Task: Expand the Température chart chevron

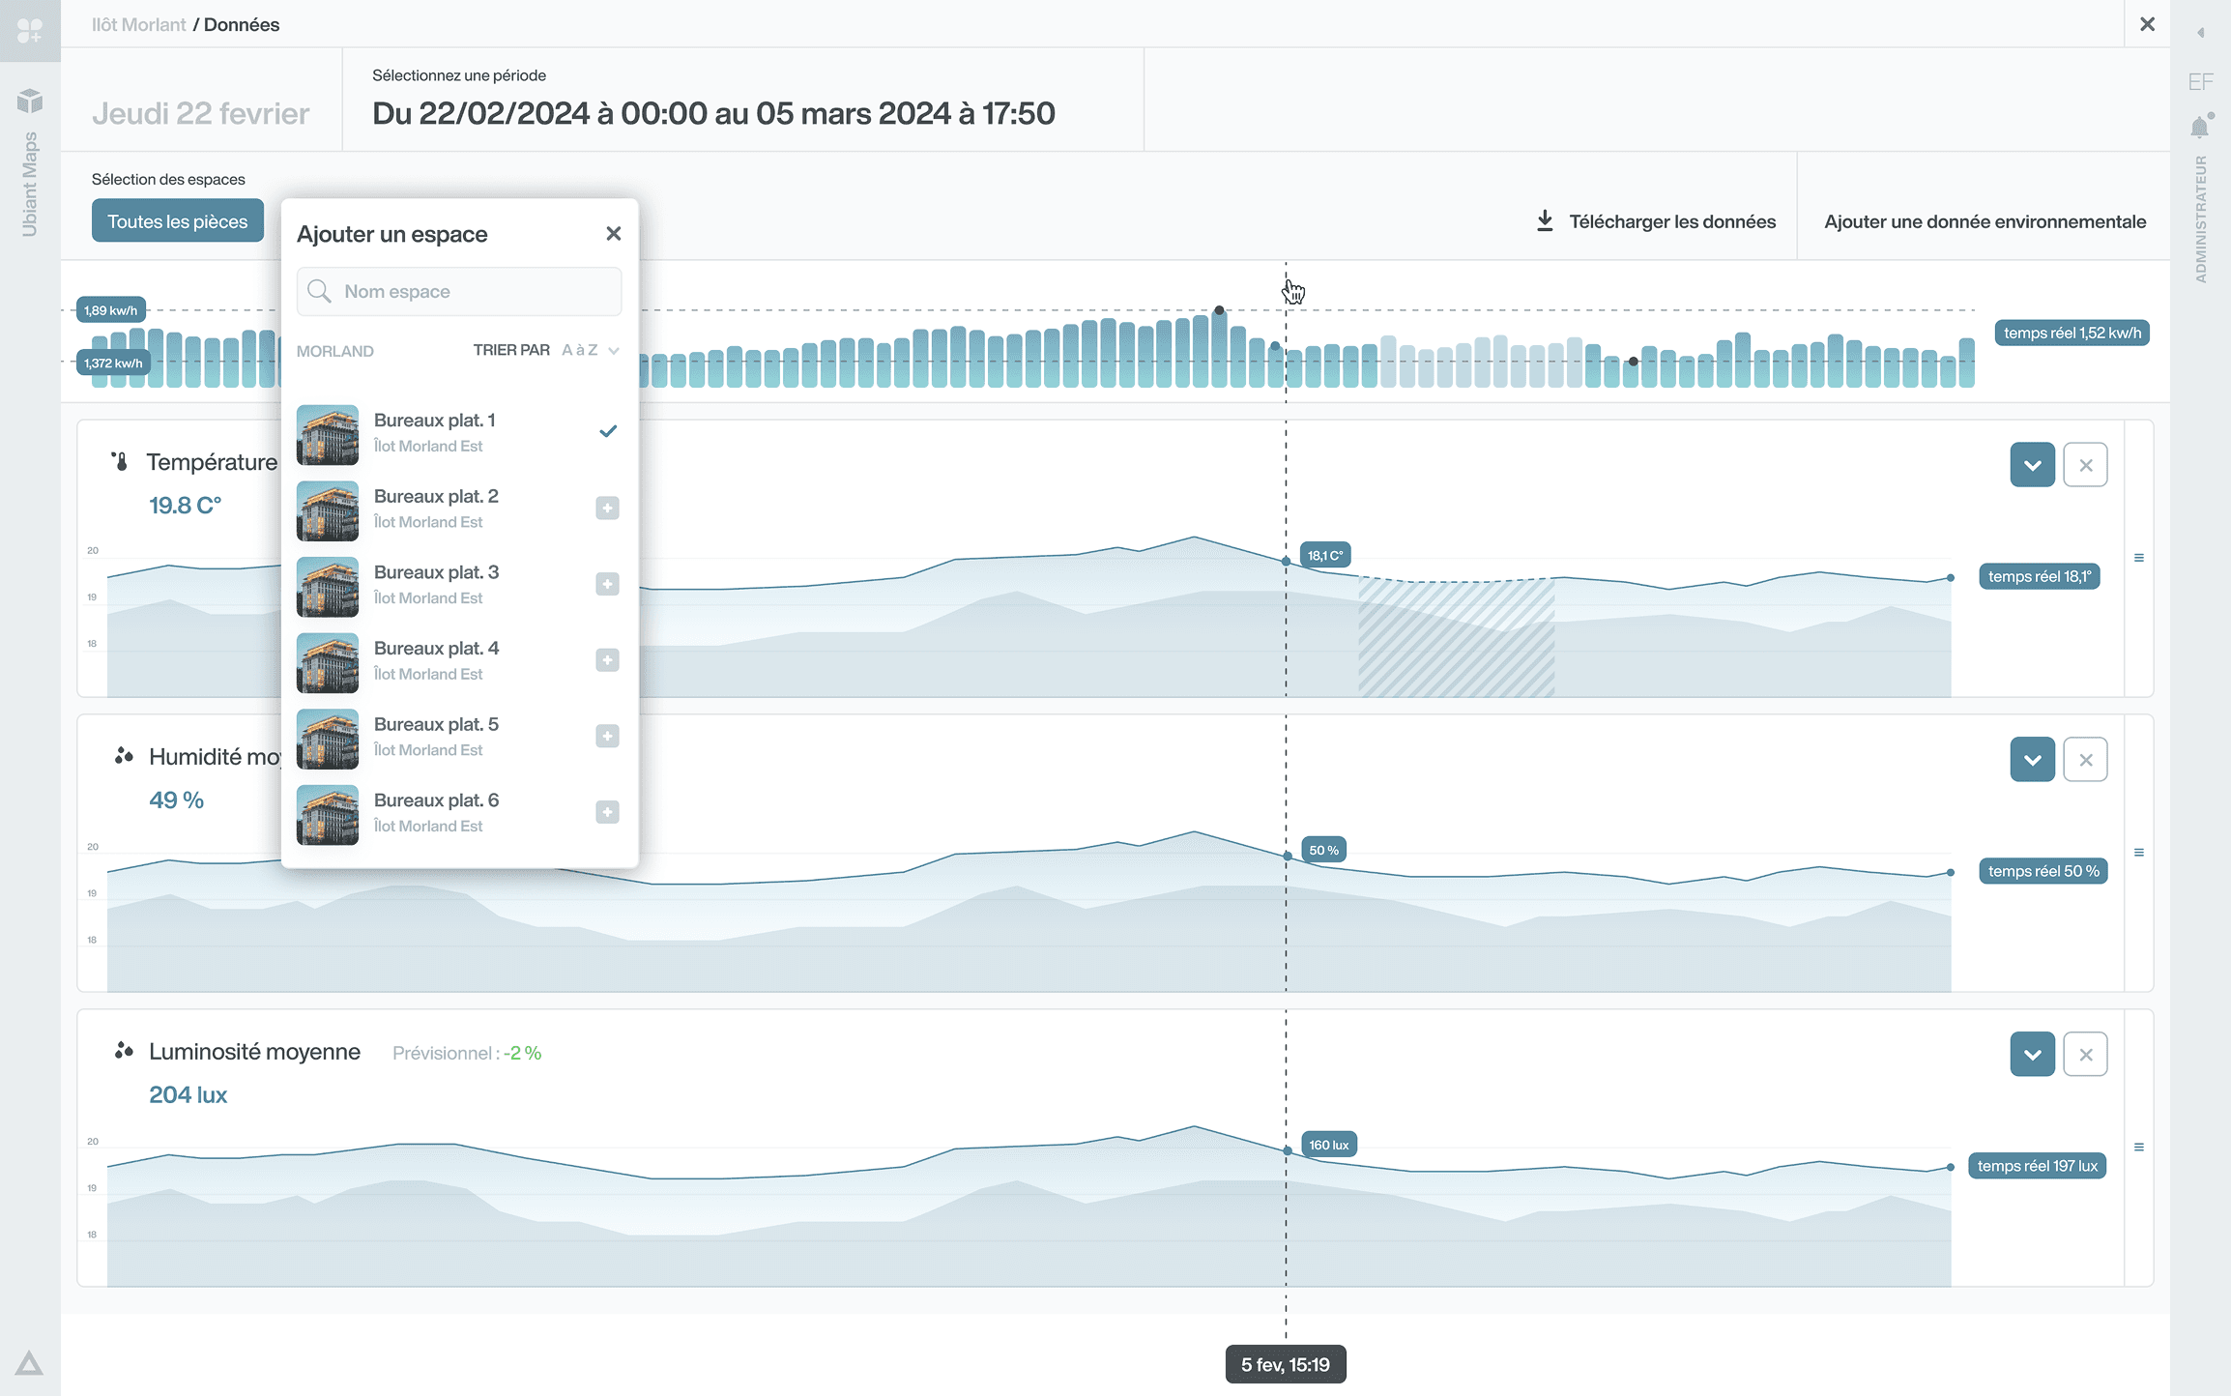Action: point(2032,465)
